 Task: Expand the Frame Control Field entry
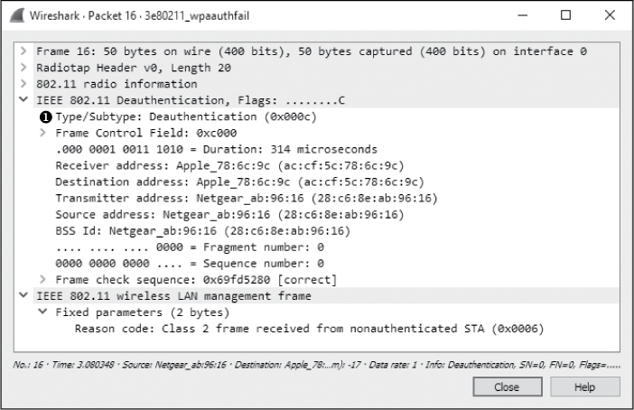[42, 133]
